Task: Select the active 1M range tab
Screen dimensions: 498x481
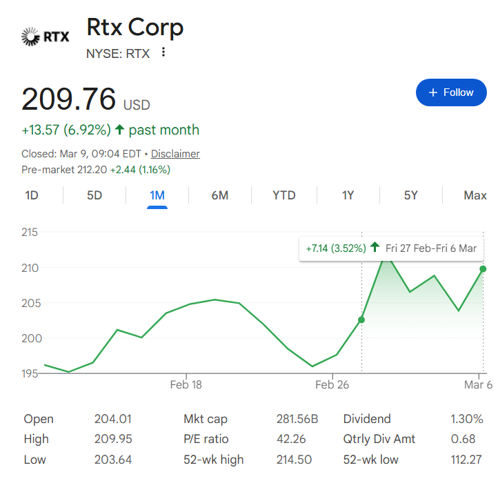Action: point(157,195)
